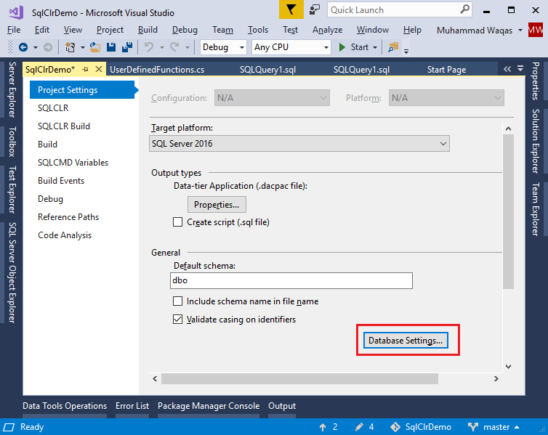
Task: Open the Target platform dropdown
Action: click(299, 144)
